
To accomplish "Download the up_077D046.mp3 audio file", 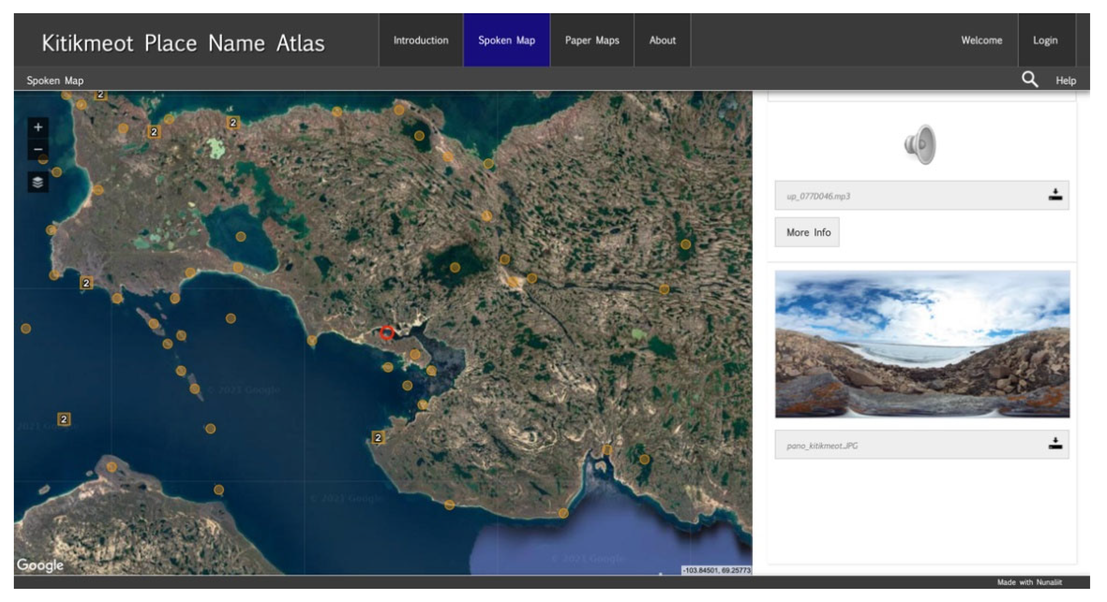I will pyautogui.click(x=1055, y=196).
